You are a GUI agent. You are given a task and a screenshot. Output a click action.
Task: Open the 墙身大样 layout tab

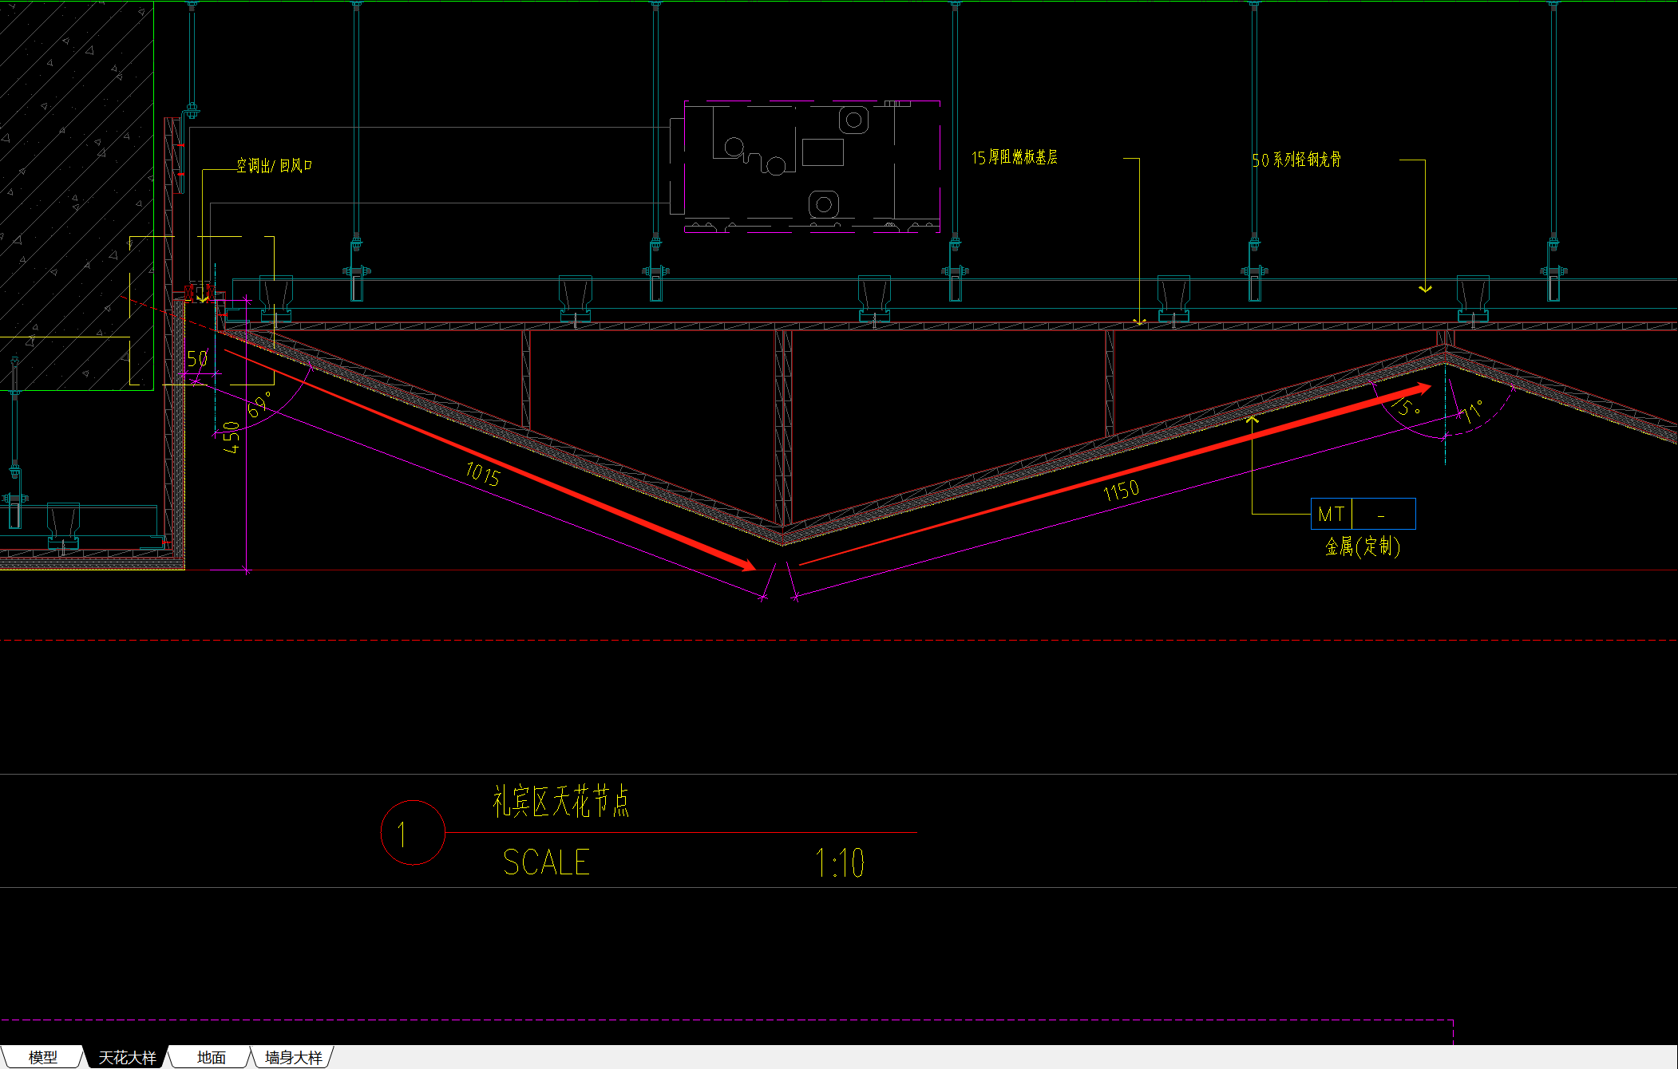(x=294, y=1057)
